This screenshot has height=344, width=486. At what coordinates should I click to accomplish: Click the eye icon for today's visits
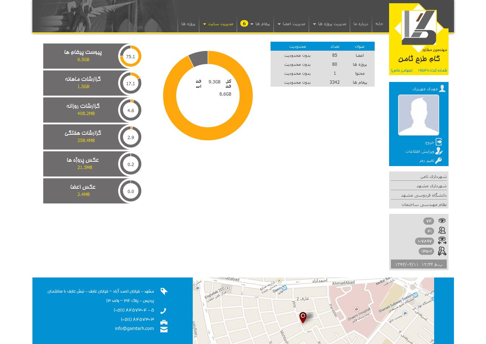click(442, 221)
